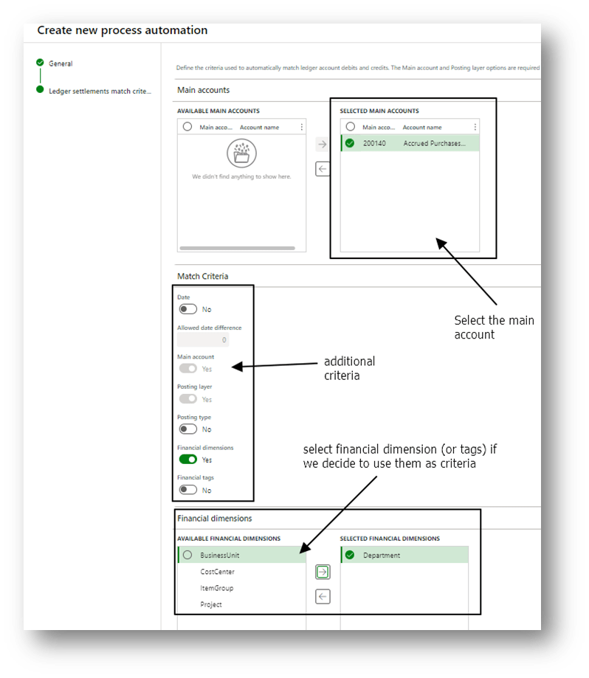Screen dimensions: 589x678
Task: Click the Allowed date difference field
Action: tap(203, 339)
